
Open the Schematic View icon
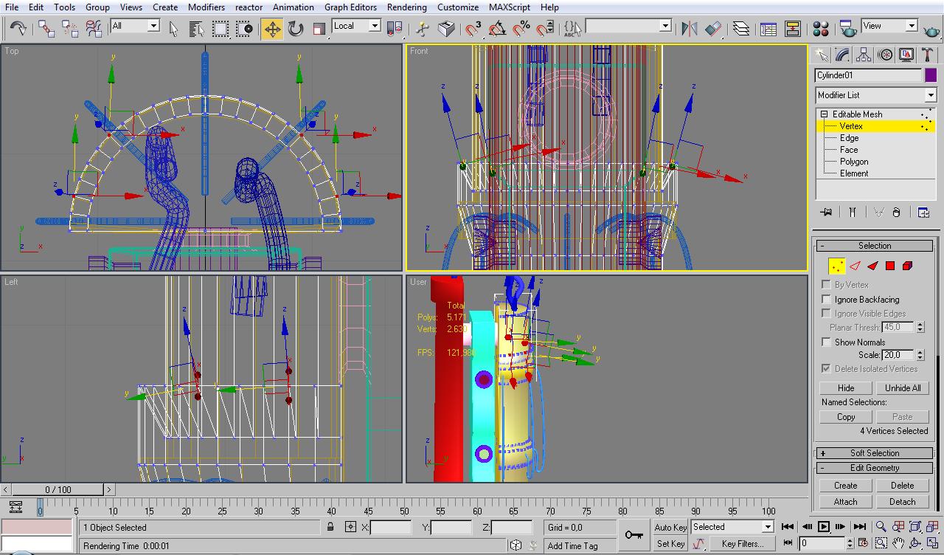coord(793,29)
